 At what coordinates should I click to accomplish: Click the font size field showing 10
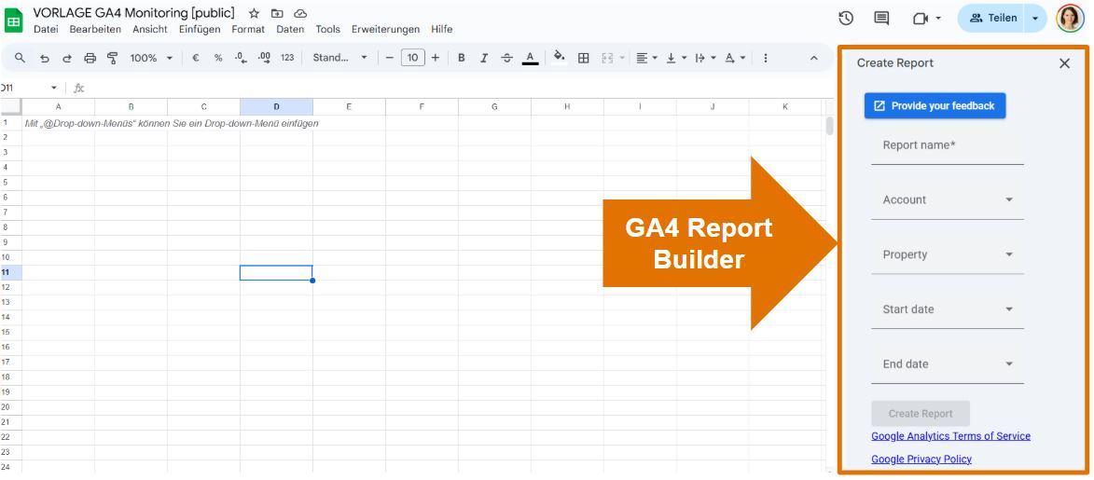click(x=413, y=58)
